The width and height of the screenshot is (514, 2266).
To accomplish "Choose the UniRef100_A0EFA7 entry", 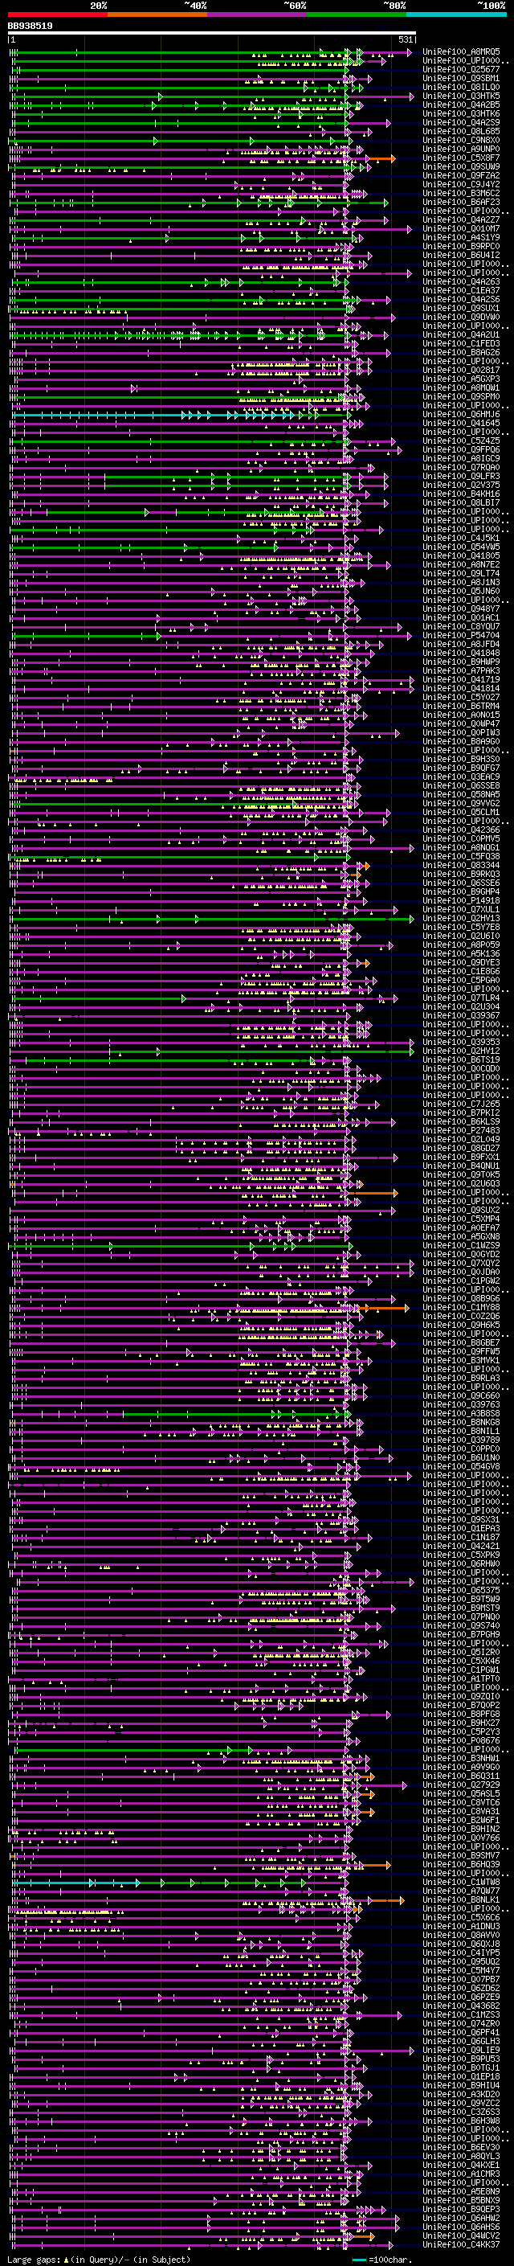I will click(461, 1227).
